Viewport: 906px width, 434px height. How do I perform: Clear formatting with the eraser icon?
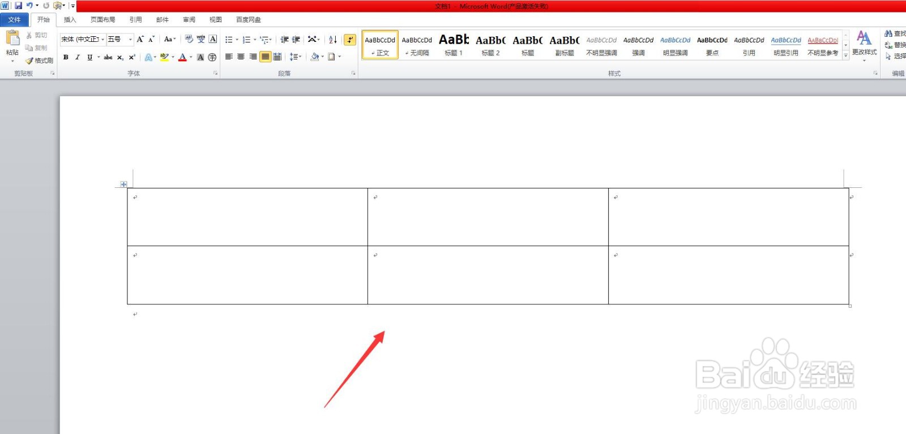(x=189, y=39)
